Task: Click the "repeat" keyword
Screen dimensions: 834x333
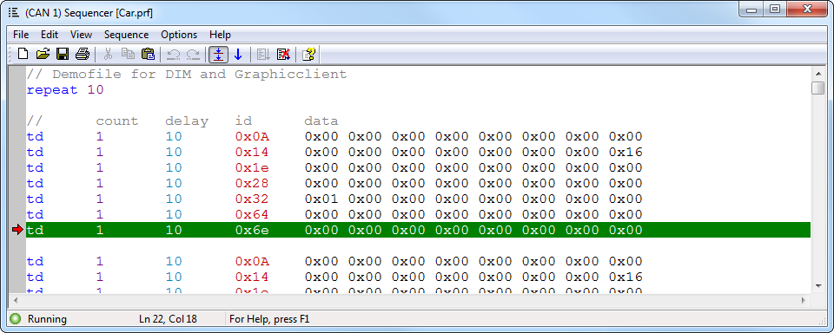Action: [x=52, y=90]
